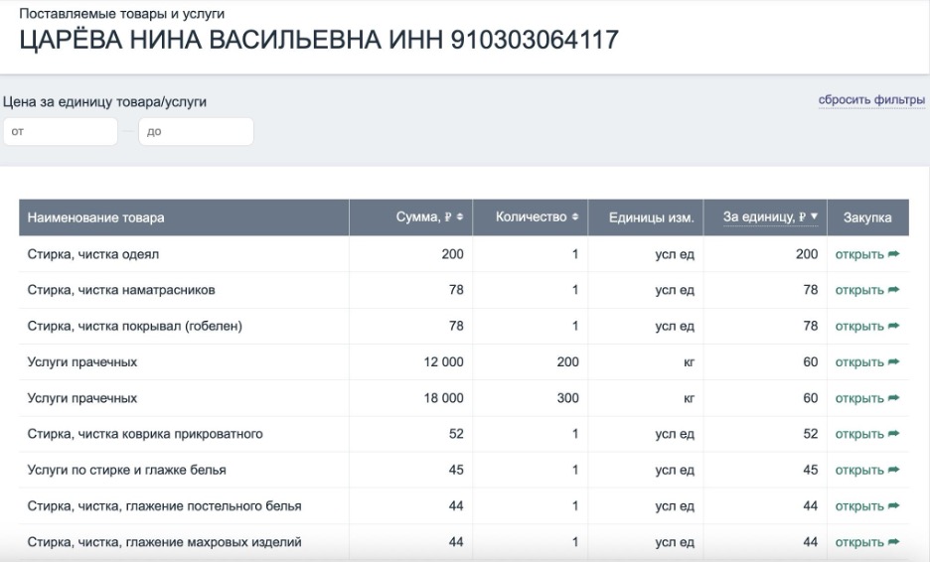Viewport: 930px width, 562px height.
Task: Click the 'Наименование товара' column header
Action: click(x=96, y=217)
